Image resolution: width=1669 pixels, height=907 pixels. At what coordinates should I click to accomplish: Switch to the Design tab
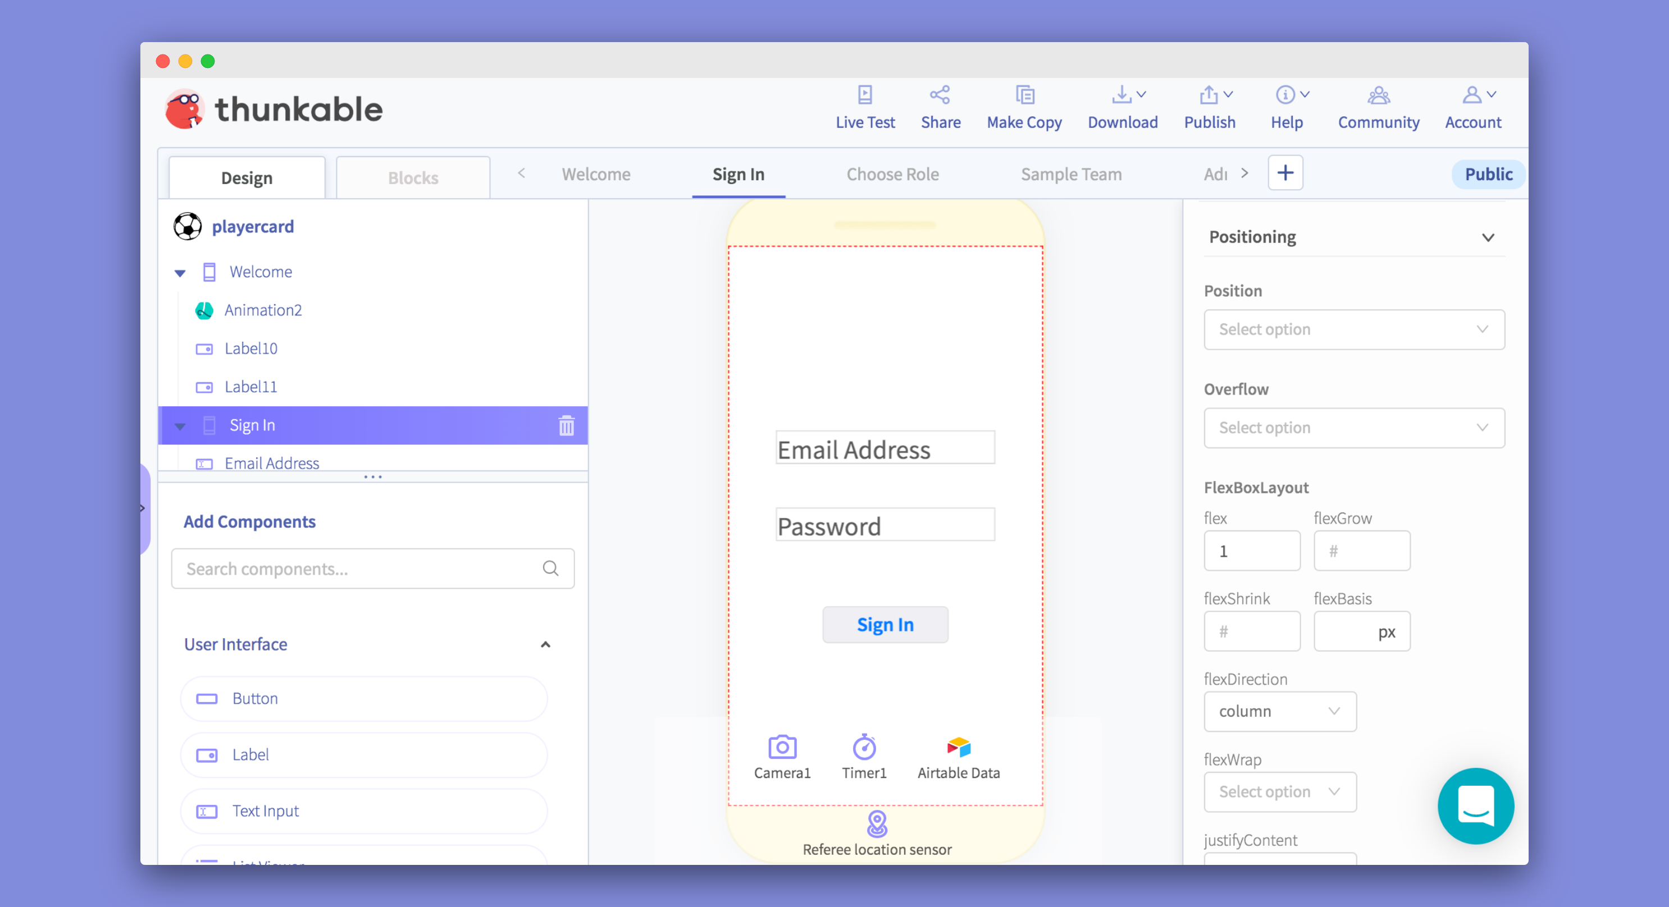coord(246,177)
